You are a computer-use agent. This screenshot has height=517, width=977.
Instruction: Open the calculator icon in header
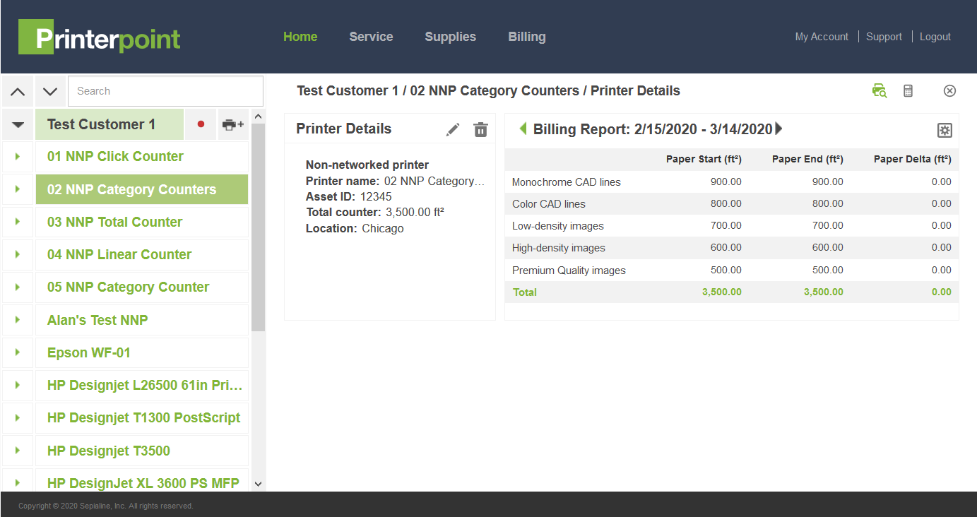[908, 90]
